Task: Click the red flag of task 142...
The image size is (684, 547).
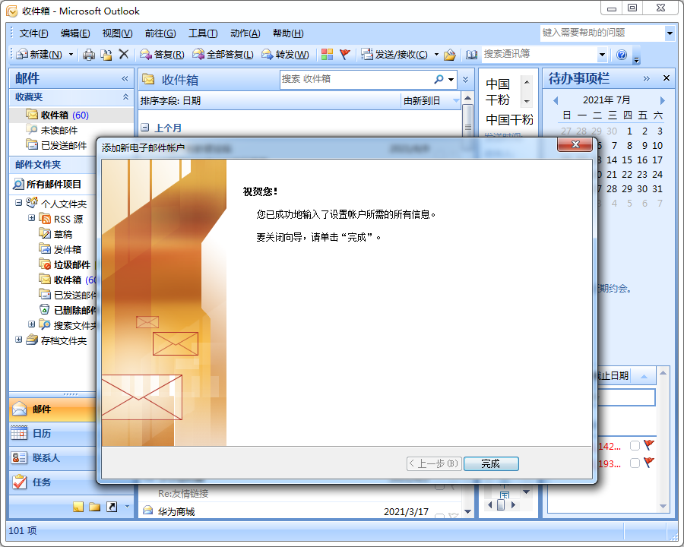Action: (x=649, y=445)
